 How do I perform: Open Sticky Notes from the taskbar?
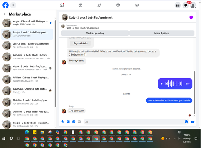pyautogui.click(x=35, y=132)
